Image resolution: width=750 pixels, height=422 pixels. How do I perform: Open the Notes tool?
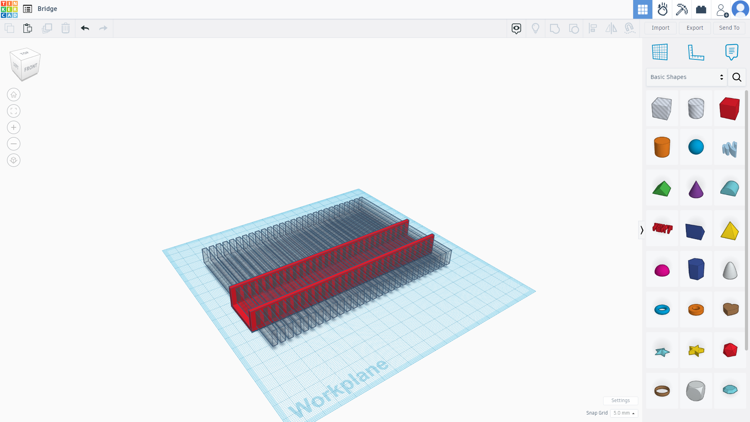click(x=731, y=52)
